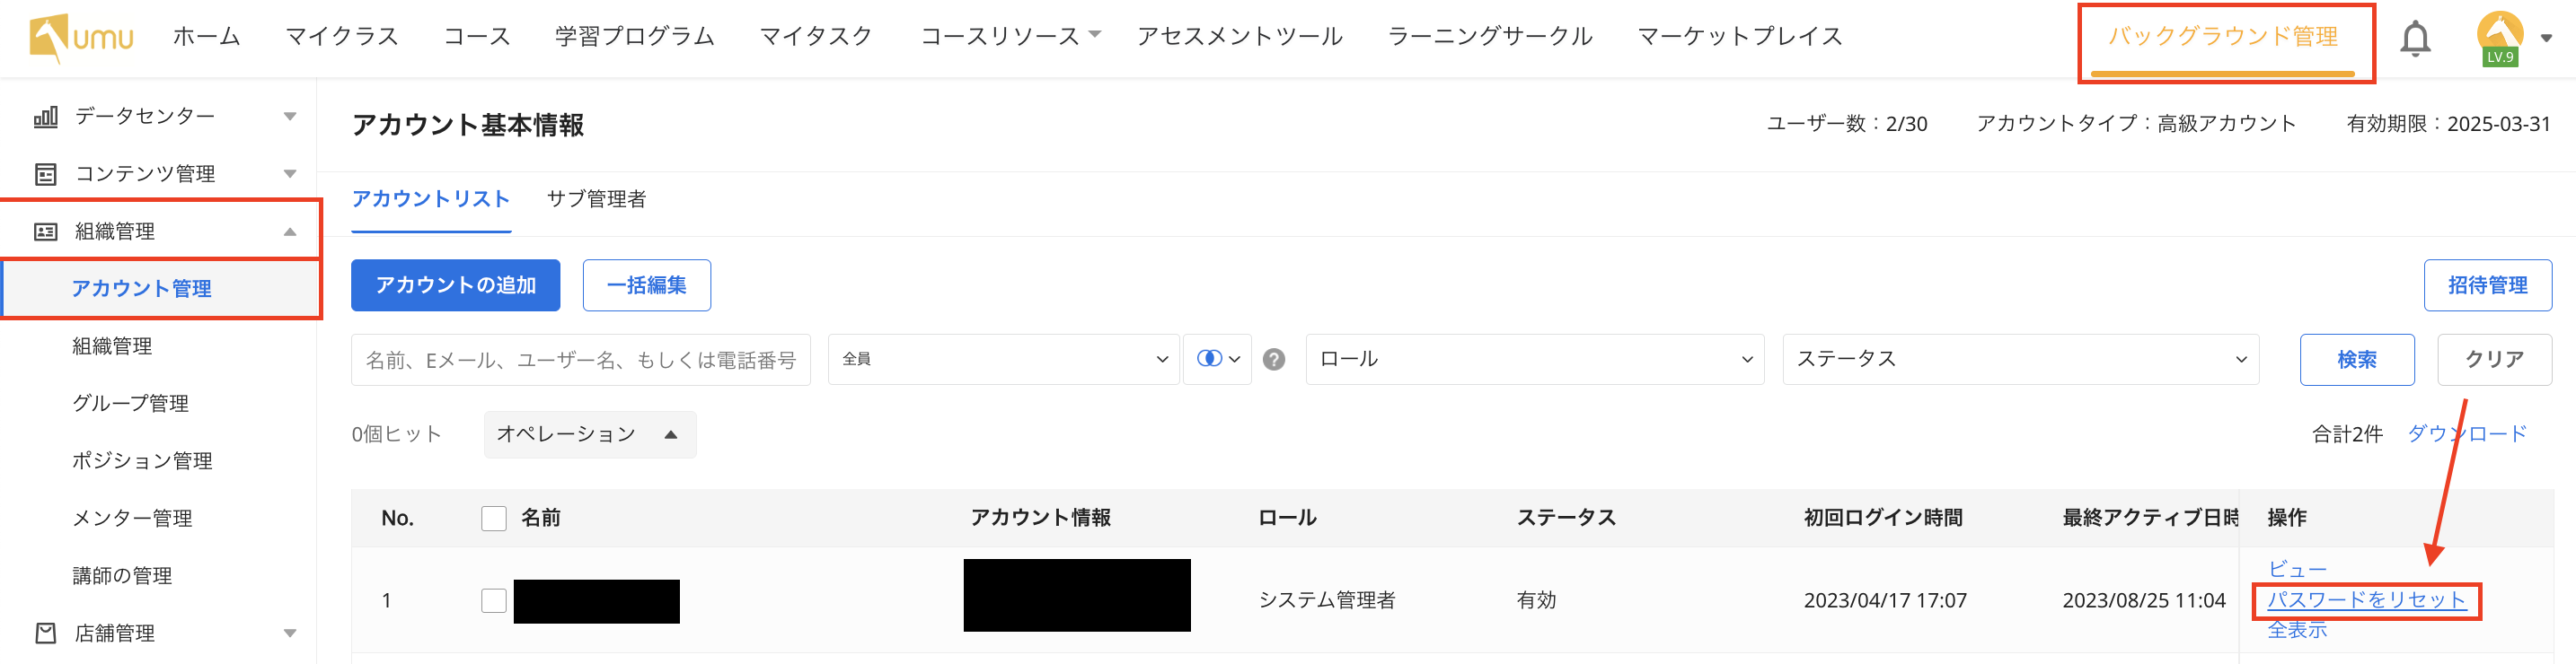Toggle the select-all checkbox beside 名前
Screen dimensions: 2576x664
click(494, 519)
